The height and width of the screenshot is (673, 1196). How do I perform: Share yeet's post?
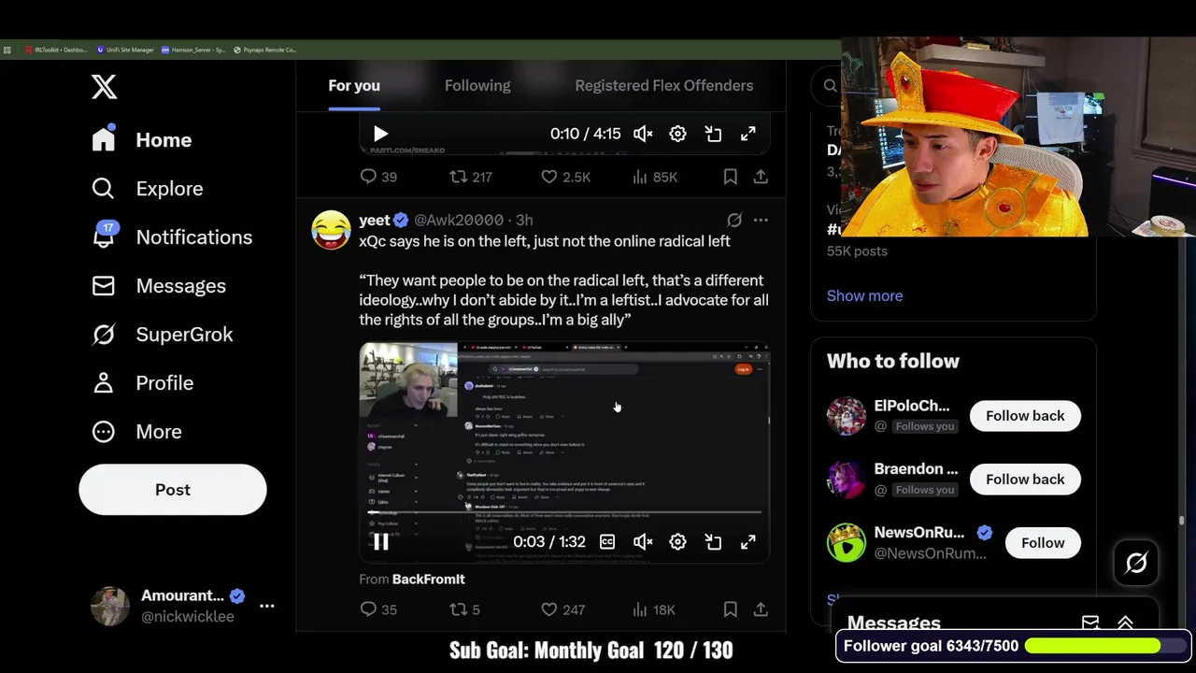click(762, 609)
